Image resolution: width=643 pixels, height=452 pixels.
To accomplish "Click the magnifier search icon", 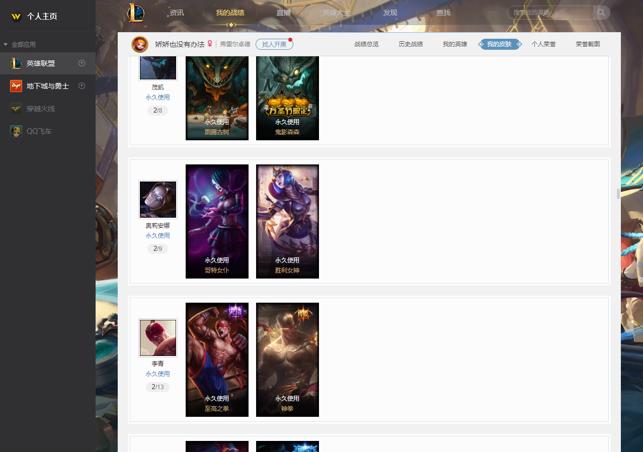I will pyautogui.click(x=602, y=13).
